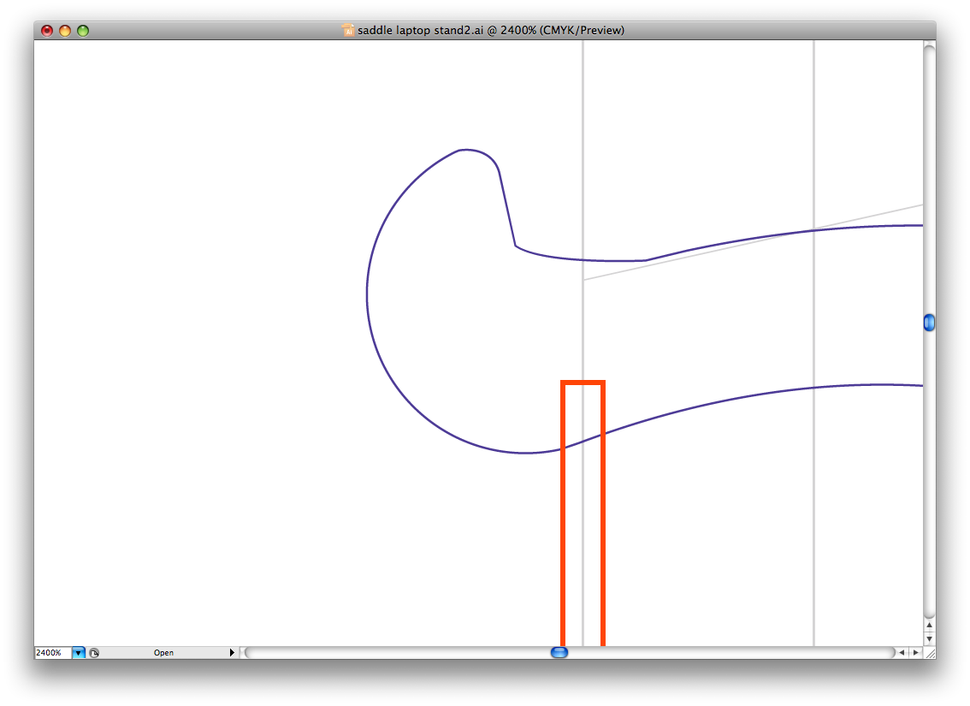The height and width of the screenshot is (706, 970).
Task: Select the purple curved path outline
Action: [368, 294]
